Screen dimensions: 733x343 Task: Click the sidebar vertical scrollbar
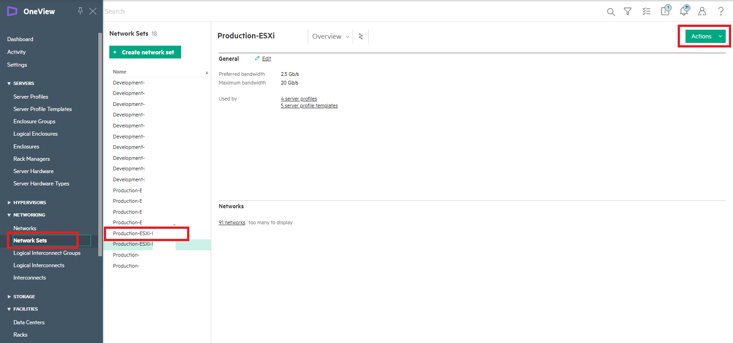pyautogui.click(x=100, y=144)
